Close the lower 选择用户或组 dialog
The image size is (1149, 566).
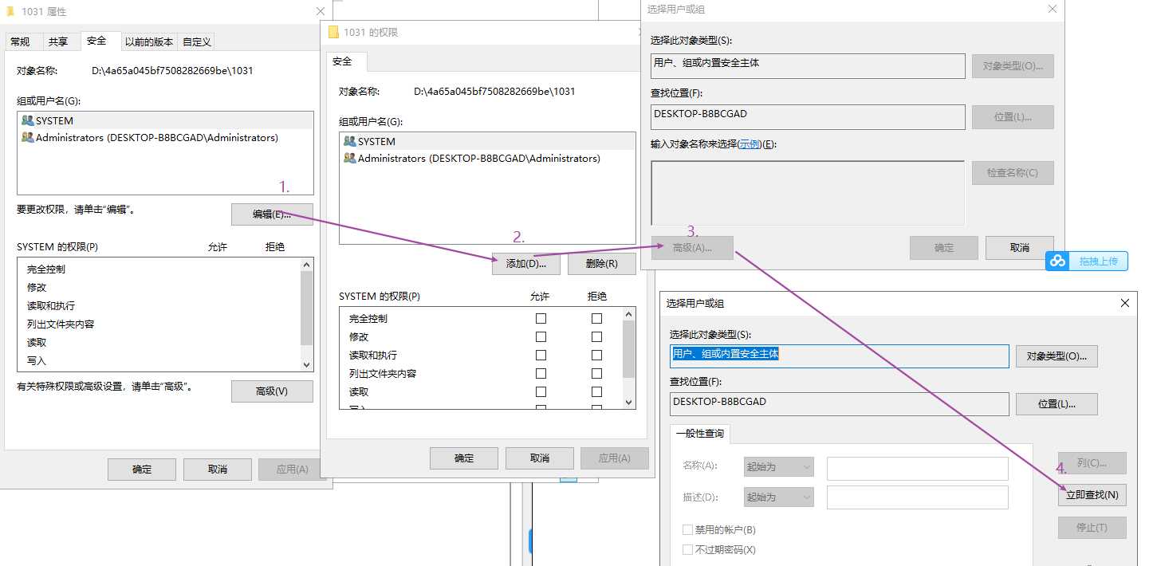(1124, 303)
